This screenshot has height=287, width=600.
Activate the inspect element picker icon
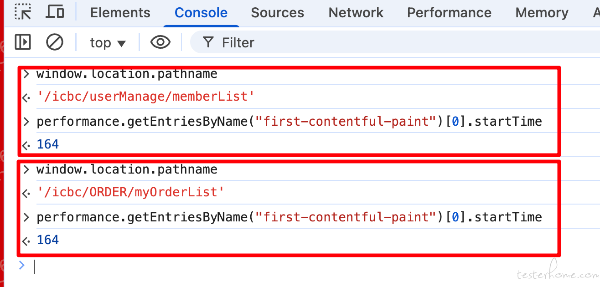pyautogui.click(x=23, y=12)
